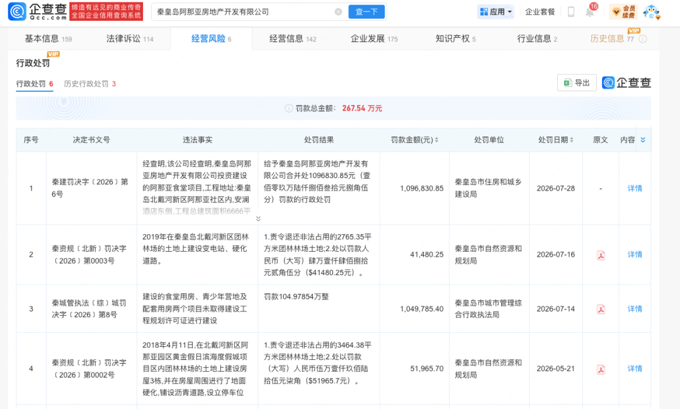
Task: Sort by 罚款金额(元) column arrows
Action: click(436, 140)
